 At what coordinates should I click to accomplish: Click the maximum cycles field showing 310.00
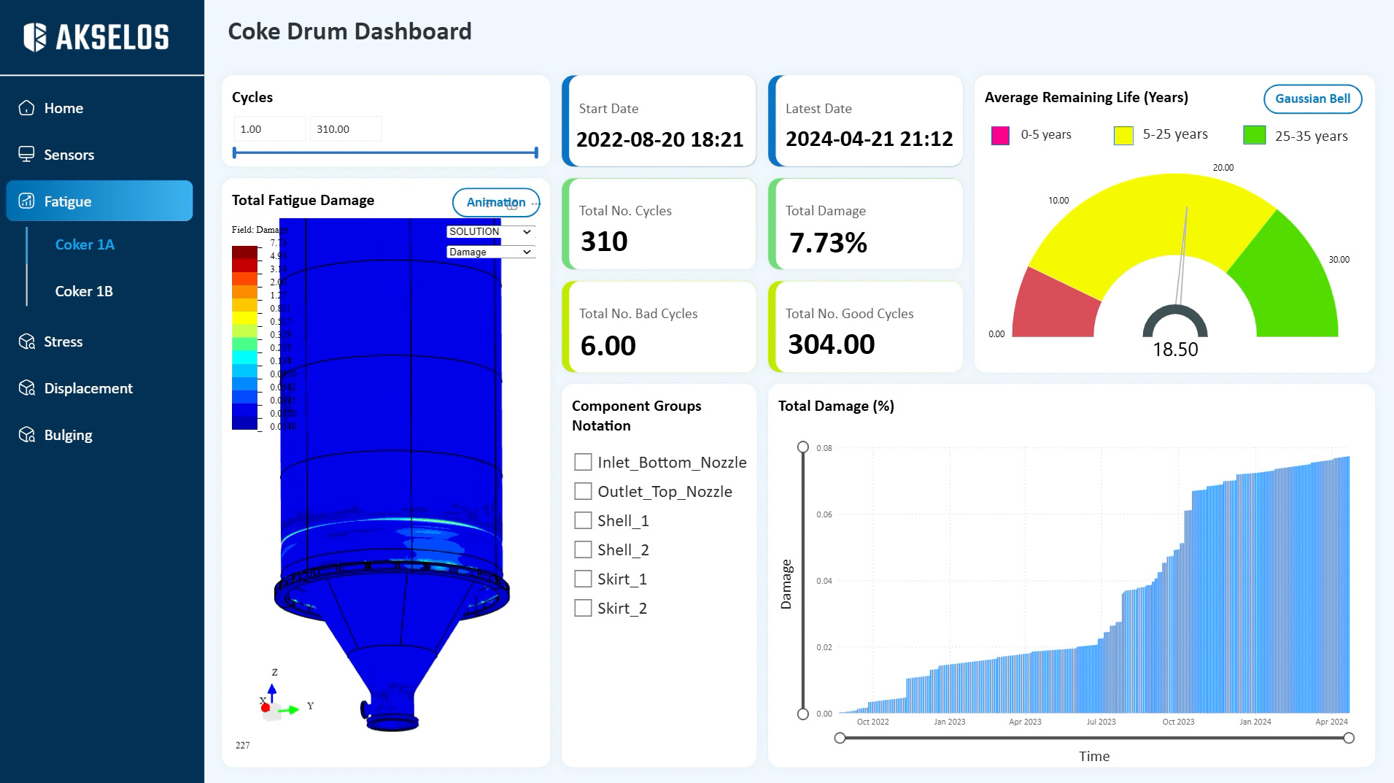pyautogui.click(x=345, y=129)
